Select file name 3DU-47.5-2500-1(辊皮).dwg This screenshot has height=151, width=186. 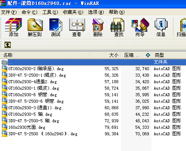point(37,75)
